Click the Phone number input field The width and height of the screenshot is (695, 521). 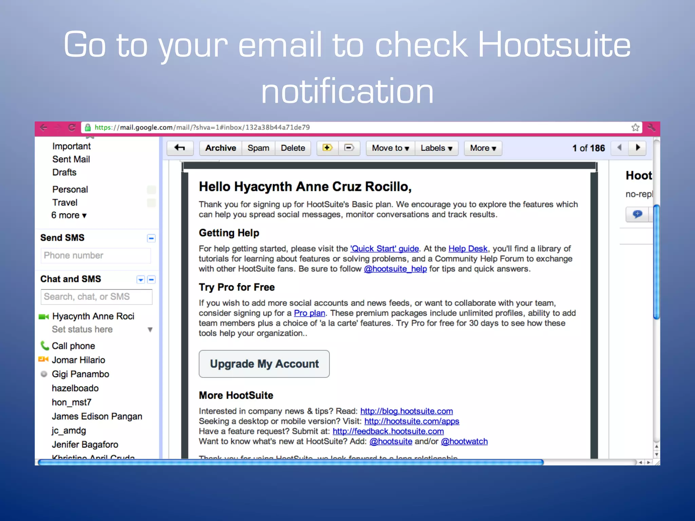point(96,256)
